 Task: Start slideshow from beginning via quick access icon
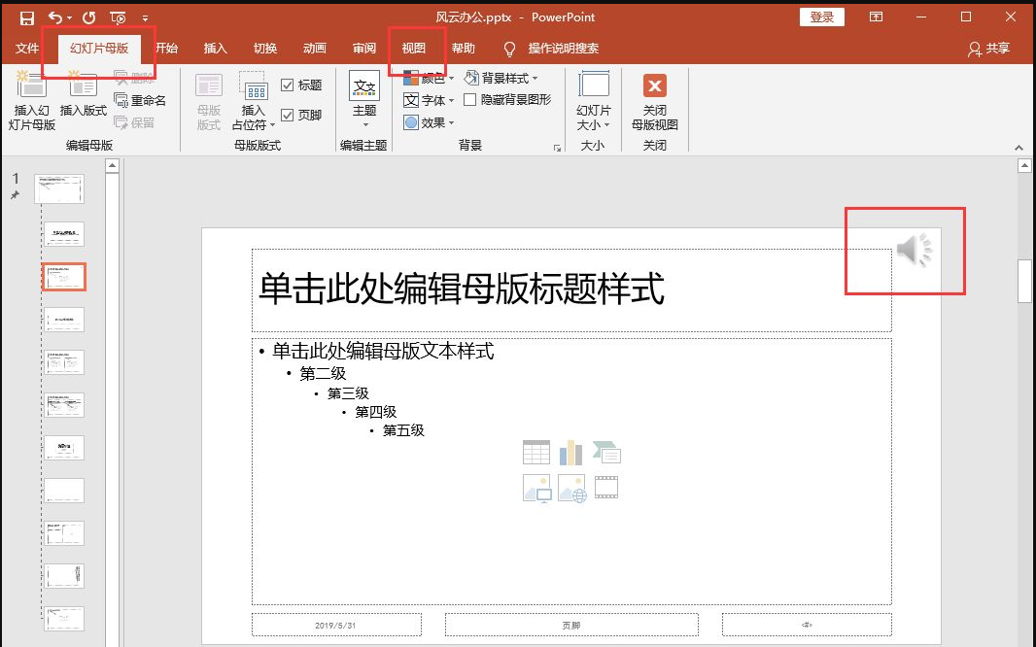119,17
